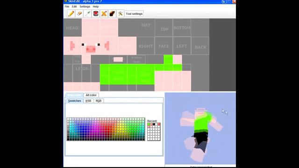Click the HEAD label area on canvas
299x168 pixels.
[x=73, y=28]
